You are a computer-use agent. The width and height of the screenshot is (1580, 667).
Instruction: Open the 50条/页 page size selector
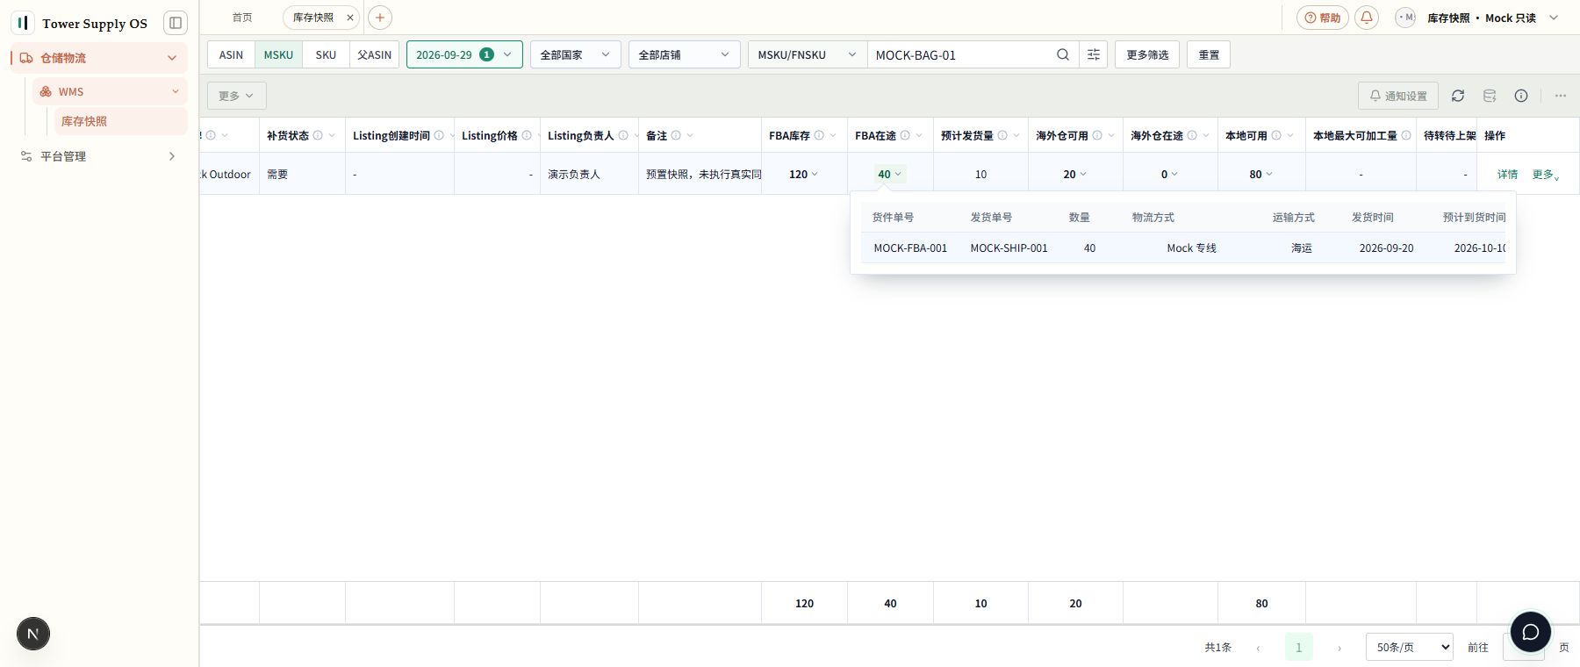click(1409, 647)
